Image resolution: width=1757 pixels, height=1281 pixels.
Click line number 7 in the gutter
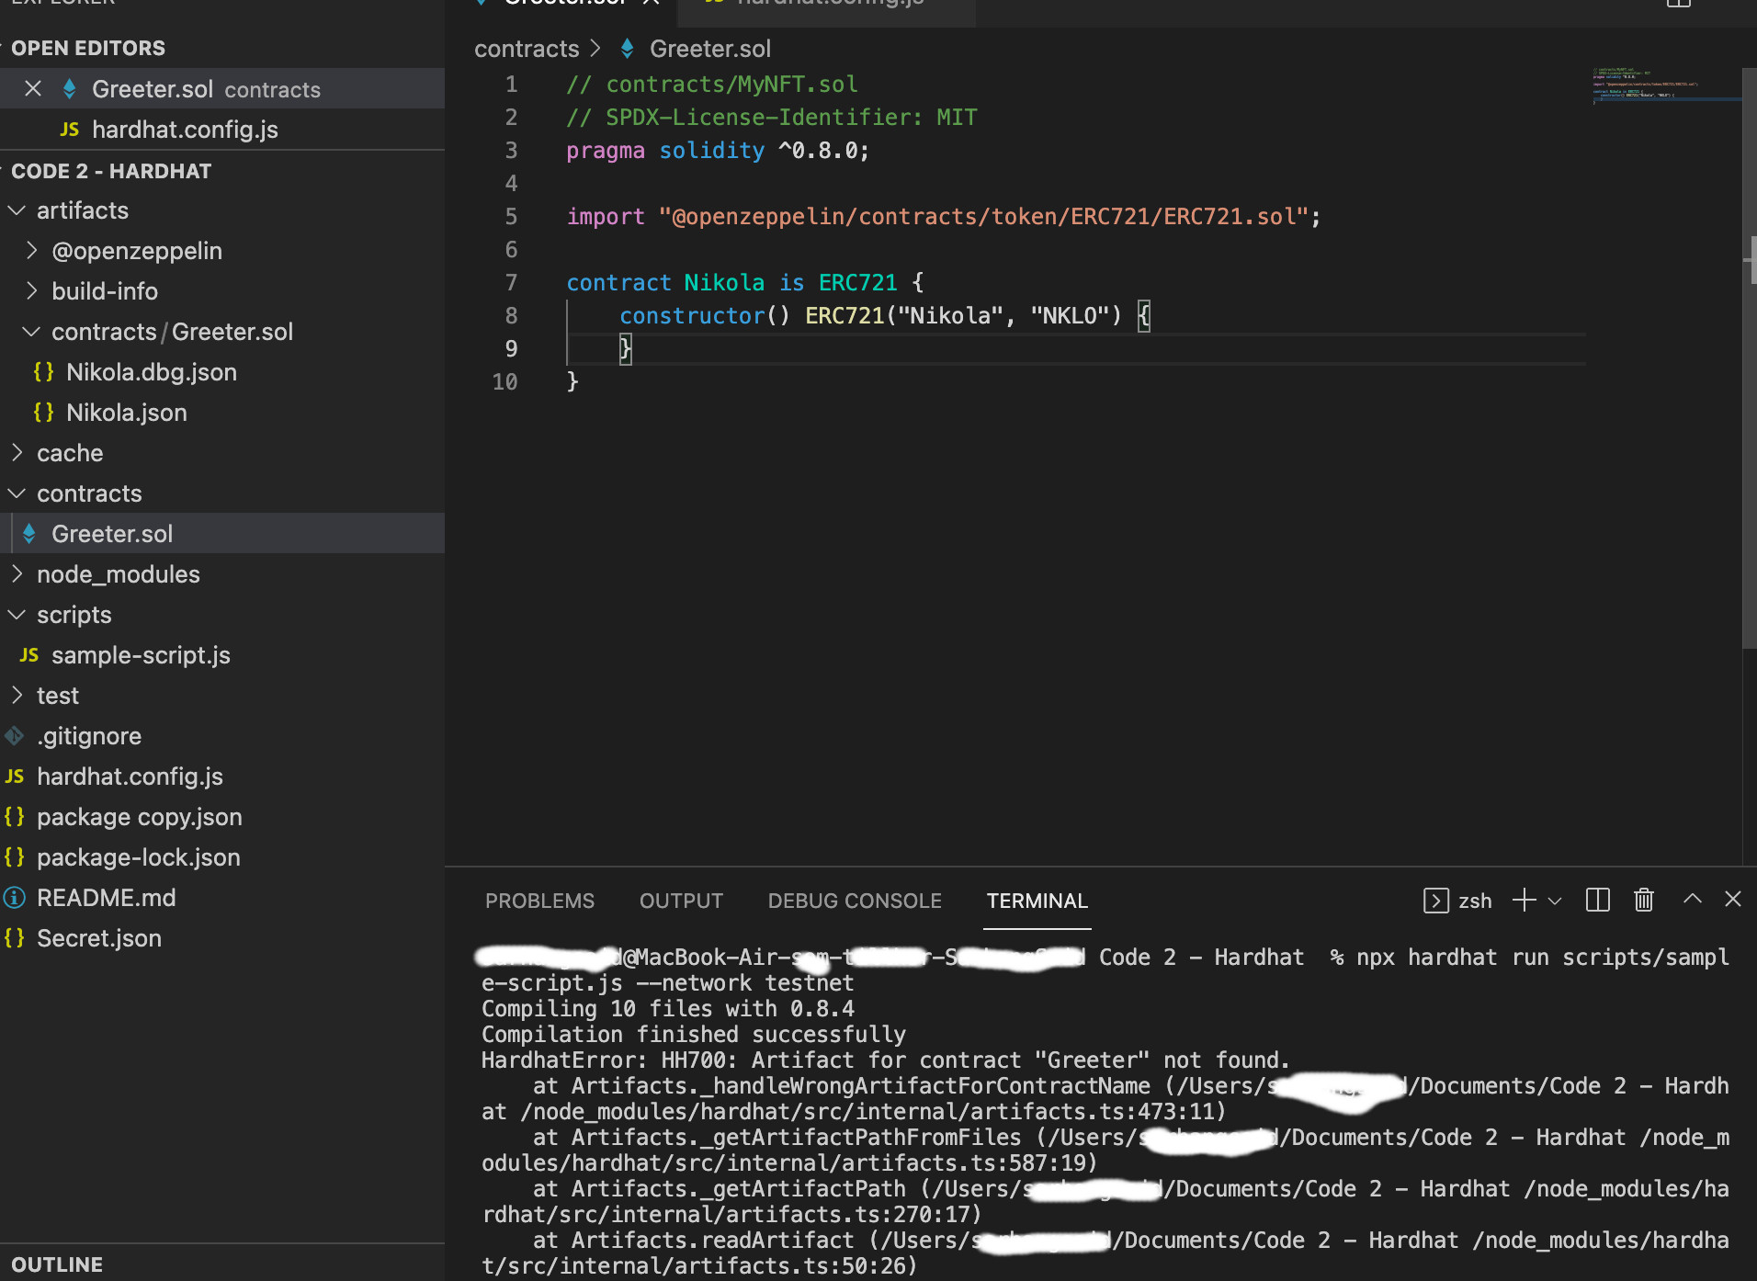click(511, 283)
